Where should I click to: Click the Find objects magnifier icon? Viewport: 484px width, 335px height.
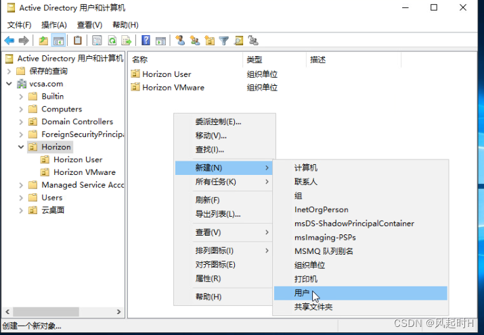tap(238, 41)
